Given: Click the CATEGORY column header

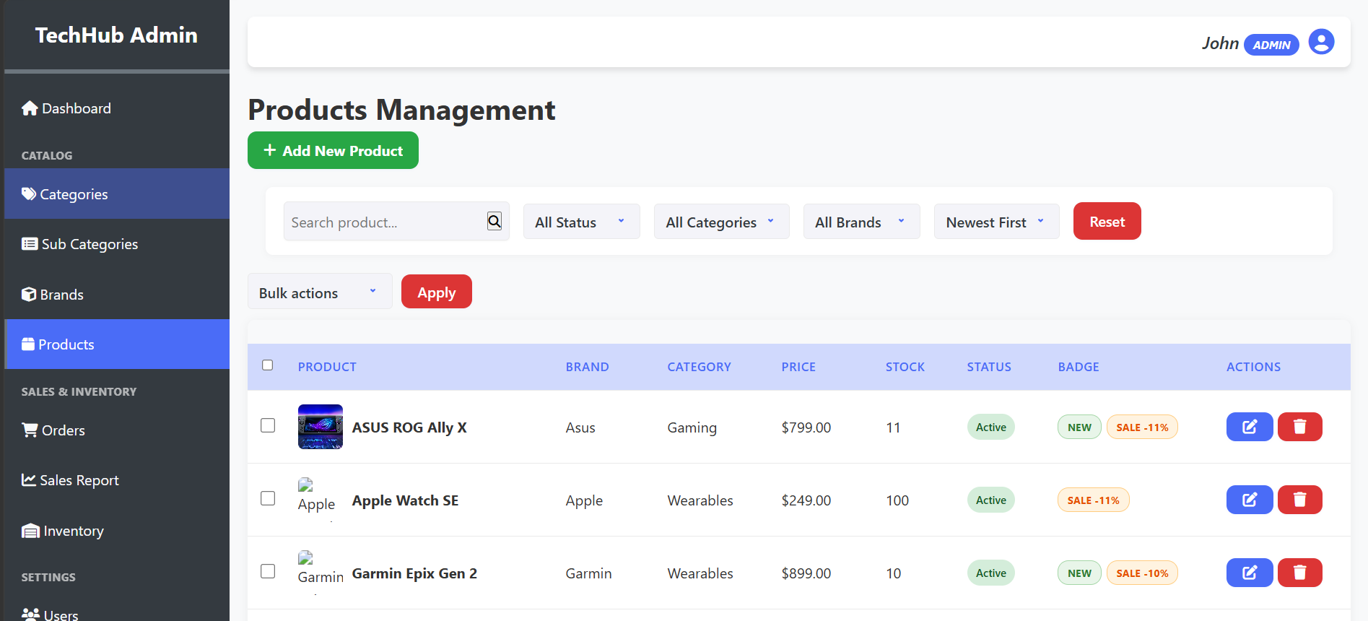Looking at the screenshot, I should pos(700,367).
